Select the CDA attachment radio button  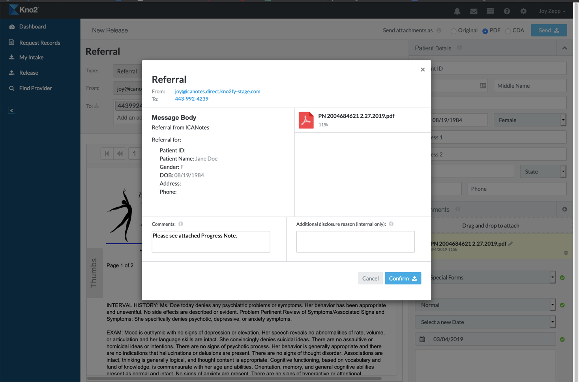(x=508, y=31)
